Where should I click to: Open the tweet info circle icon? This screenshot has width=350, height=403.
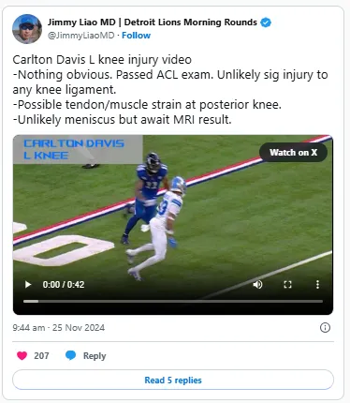(325, 327)
